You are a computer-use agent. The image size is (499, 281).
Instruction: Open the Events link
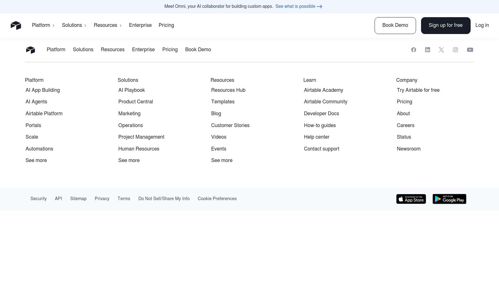tap(219, 149)
